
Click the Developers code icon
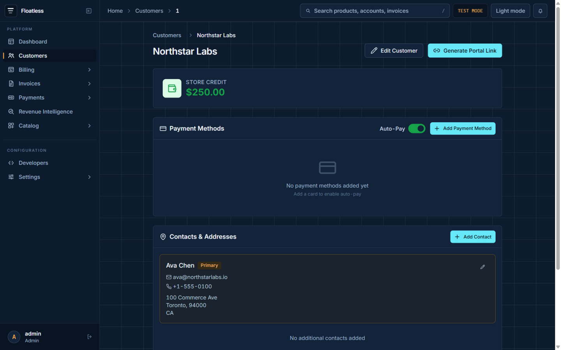(x=11, y=163)
